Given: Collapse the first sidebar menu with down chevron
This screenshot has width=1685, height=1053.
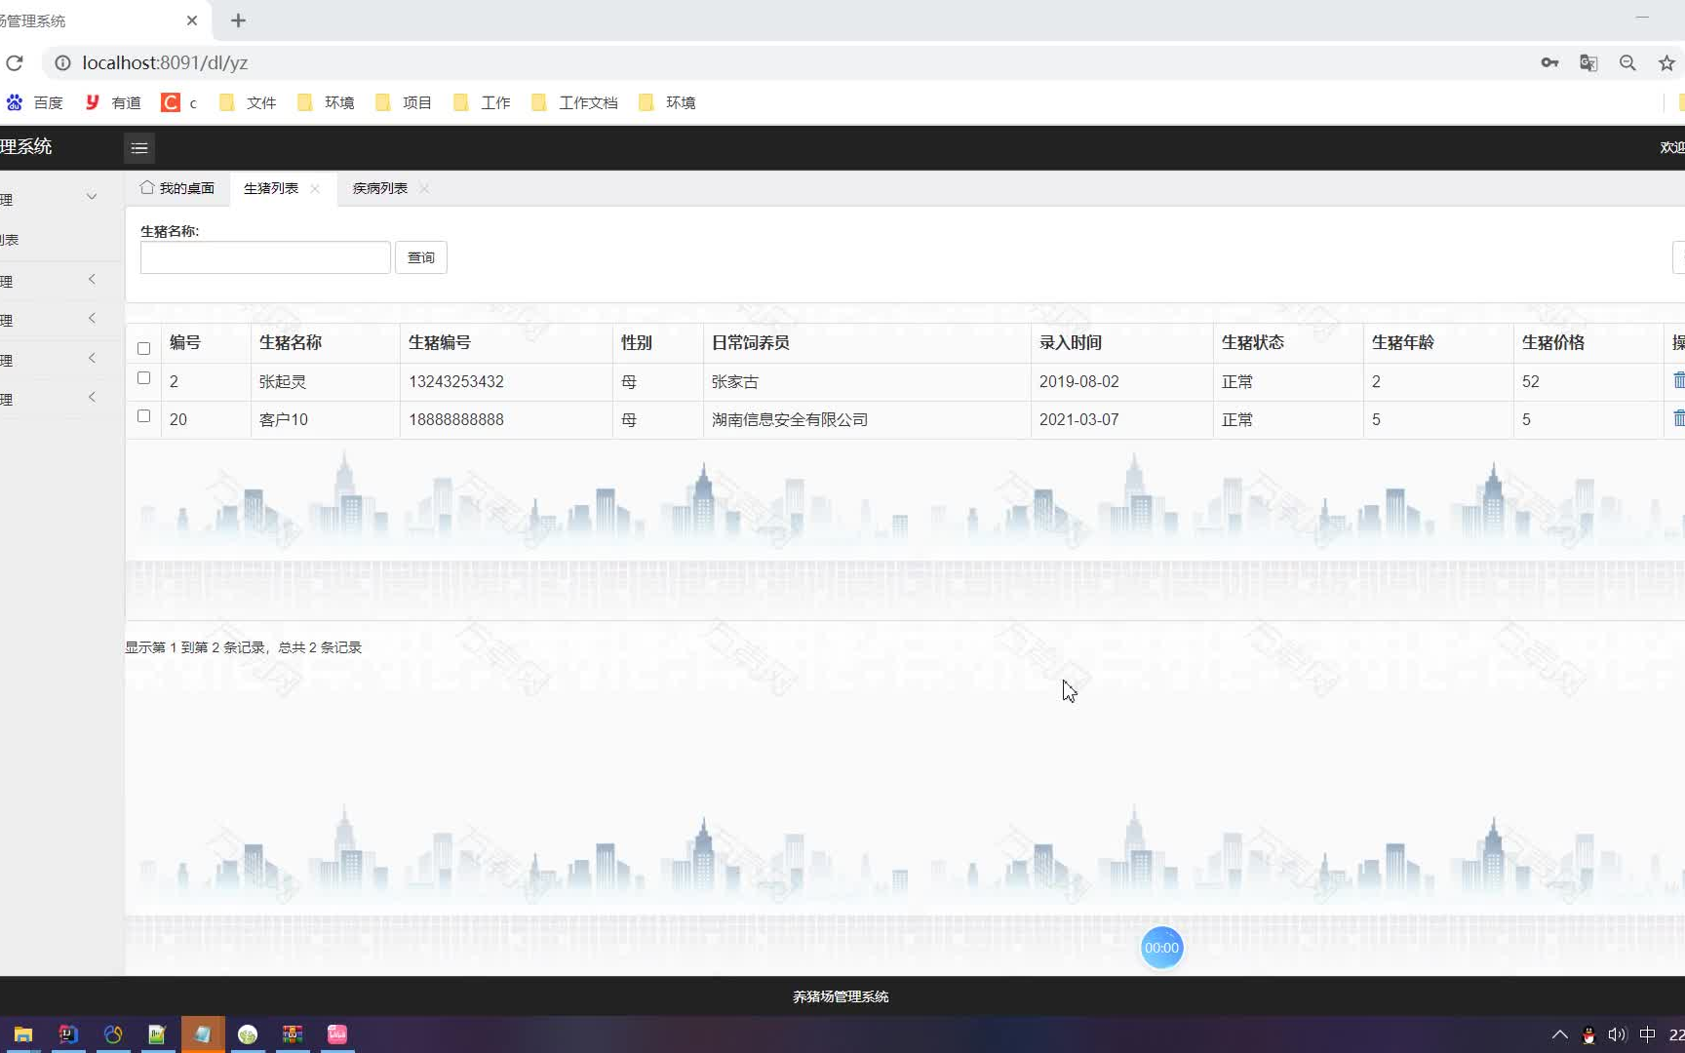Looking at the screenshot, I should pyautogui.click(x=92, y=197).
